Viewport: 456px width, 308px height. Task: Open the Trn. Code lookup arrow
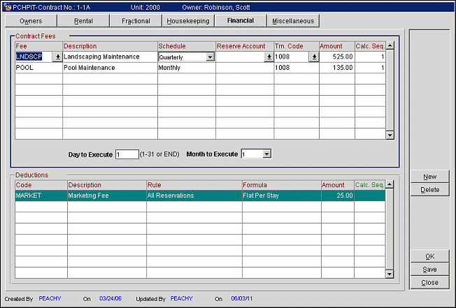tap(314, 57)
